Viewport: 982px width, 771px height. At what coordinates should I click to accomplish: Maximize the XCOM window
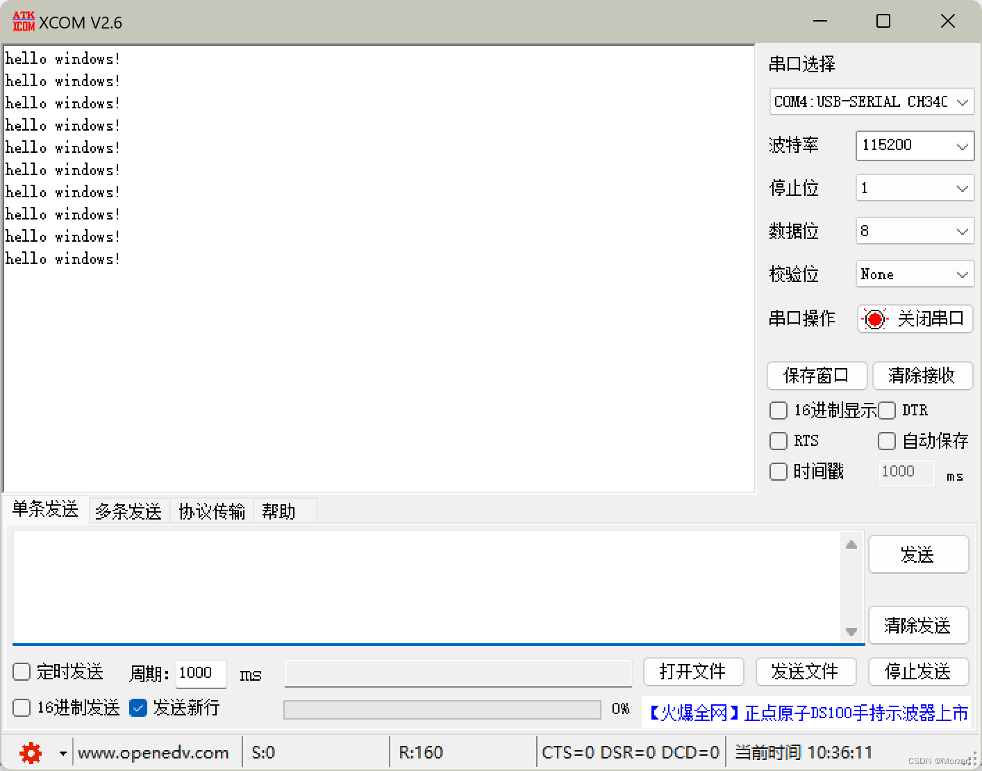[883, 22]
